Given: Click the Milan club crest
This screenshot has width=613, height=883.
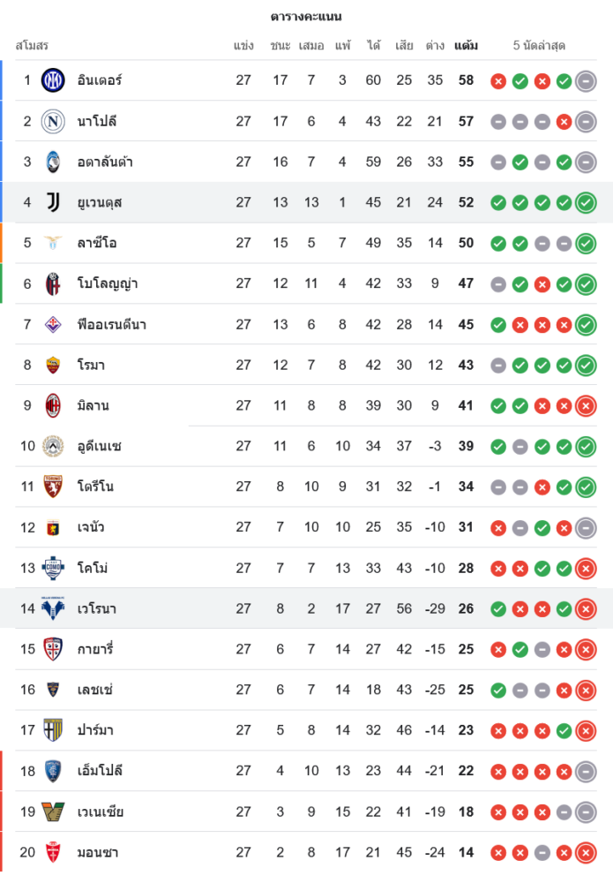Looking at the screenshot, I should point(53,405).
